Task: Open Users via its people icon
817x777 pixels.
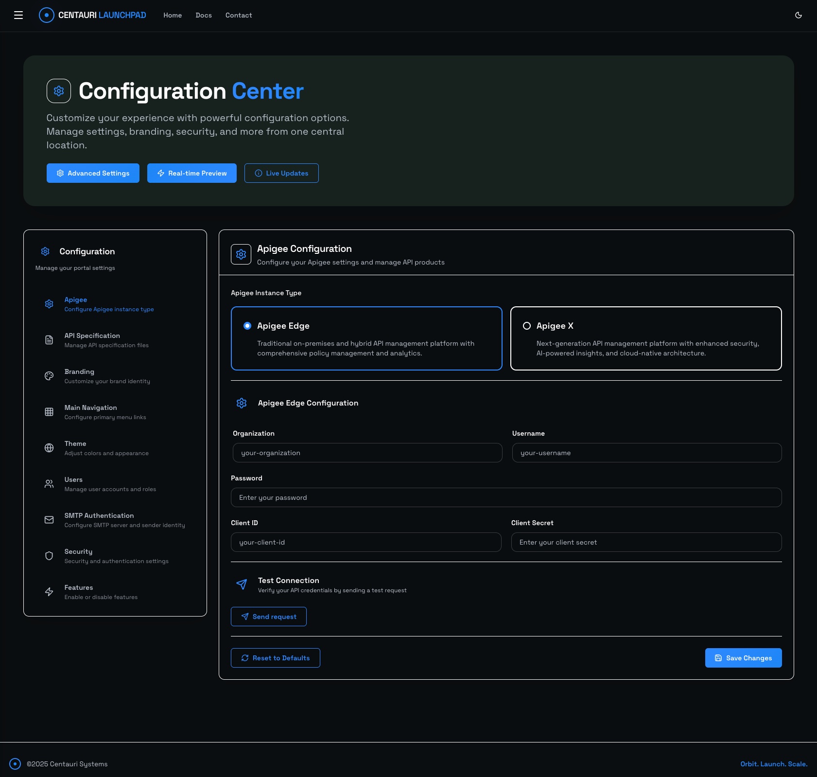Action: click(x=49, y=484)
